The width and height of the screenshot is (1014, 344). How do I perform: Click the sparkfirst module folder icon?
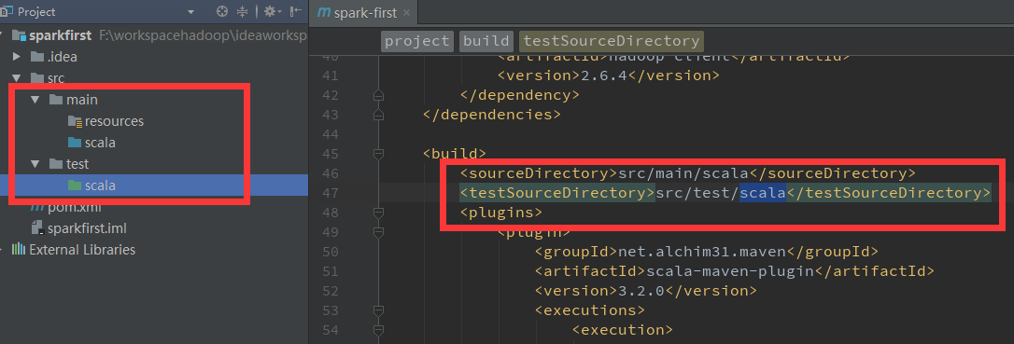coord(19,35)
